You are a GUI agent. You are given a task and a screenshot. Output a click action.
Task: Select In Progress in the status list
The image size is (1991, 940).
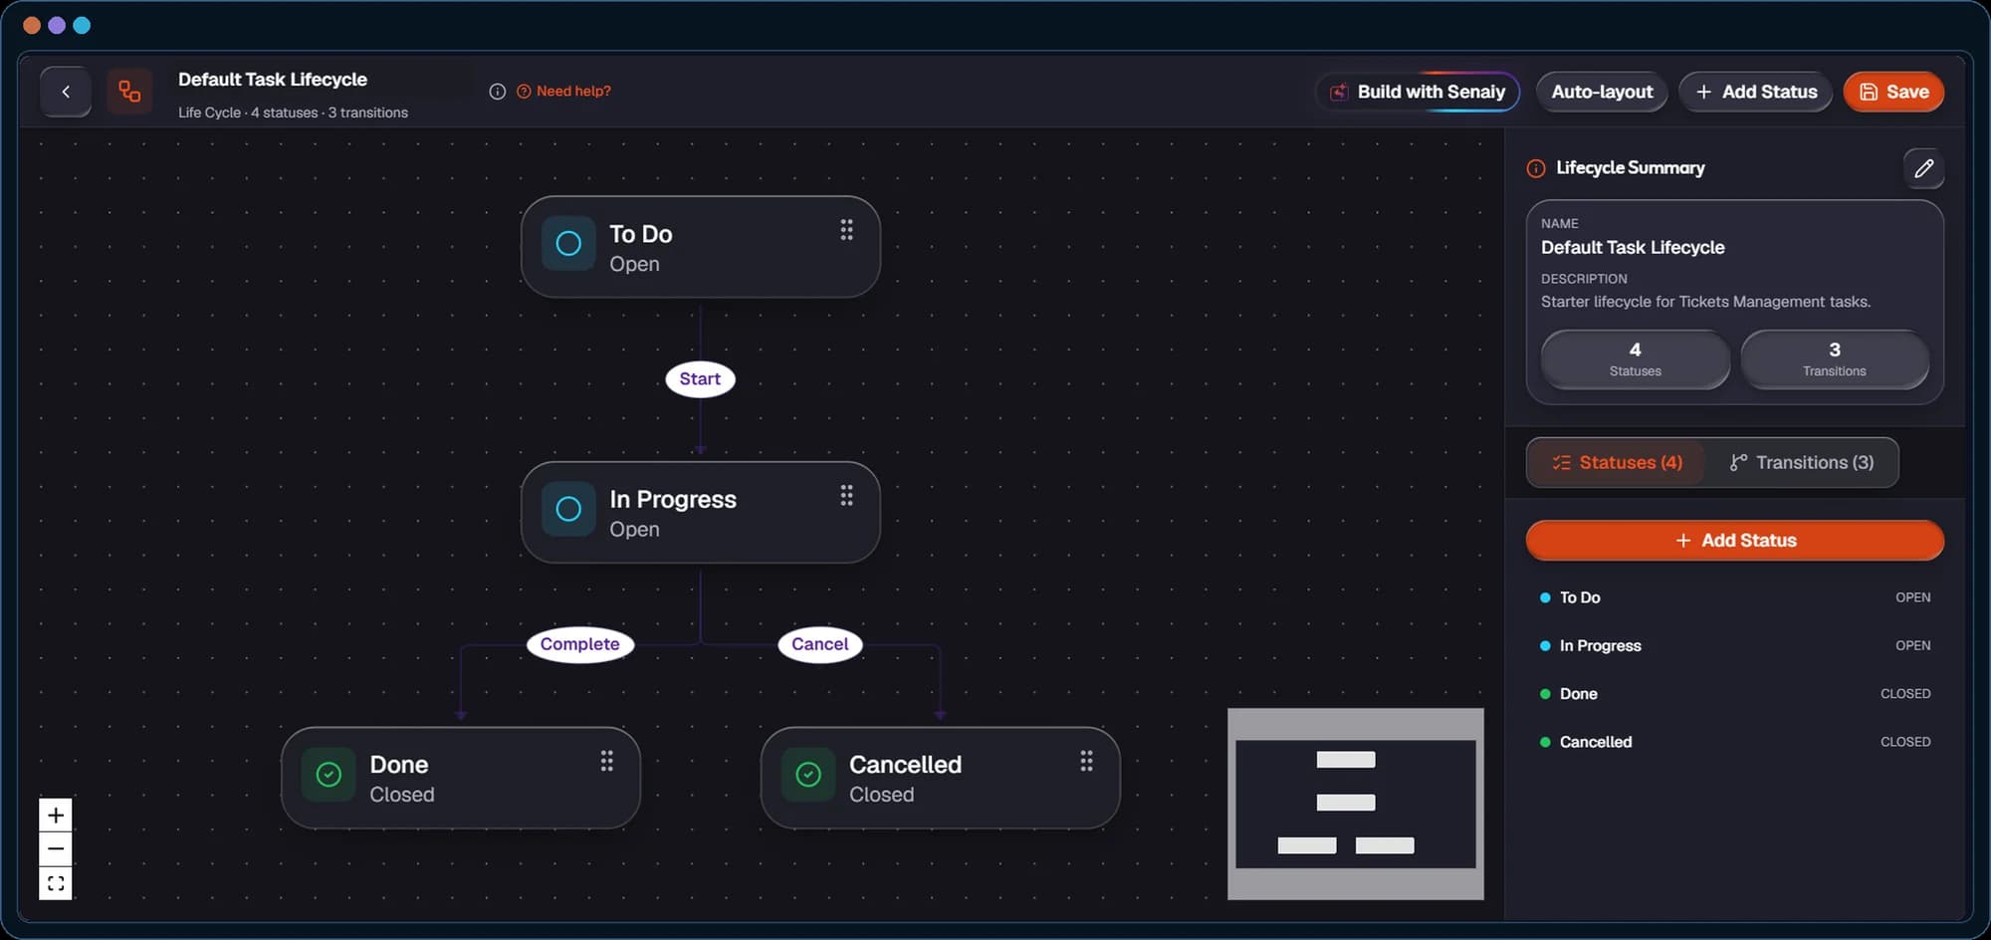[x=1734, y=646]
